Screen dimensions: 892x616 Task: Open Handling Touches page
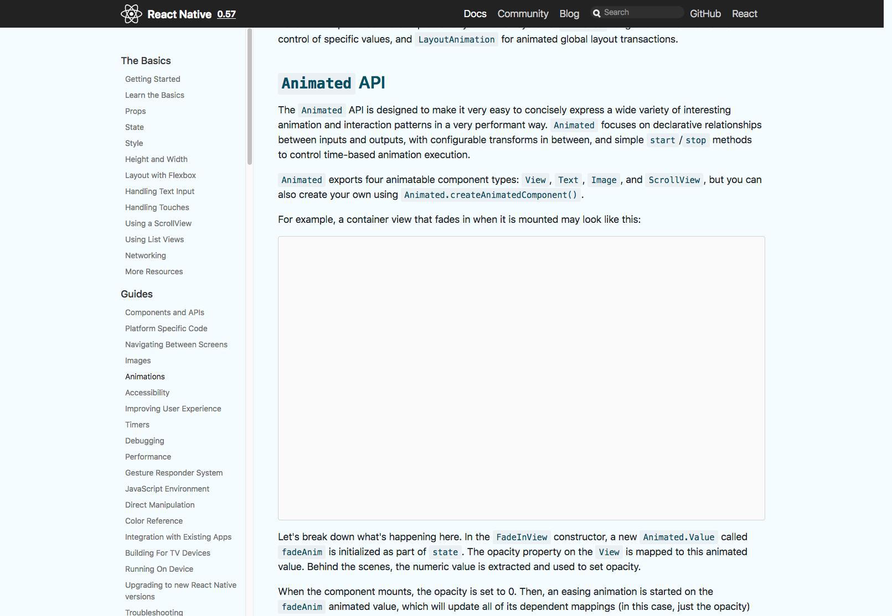[157, 207]
